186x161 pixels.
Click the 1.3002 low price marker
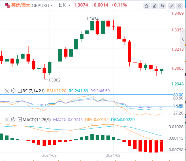[x=54, y=80]
